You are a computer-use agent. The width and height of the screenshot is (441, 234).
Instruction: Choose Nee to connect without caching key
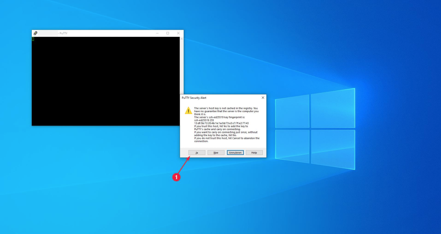point(216,153)
